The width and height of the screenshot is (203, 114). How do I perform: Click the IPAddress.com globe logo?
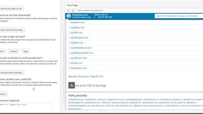[69, 16]
